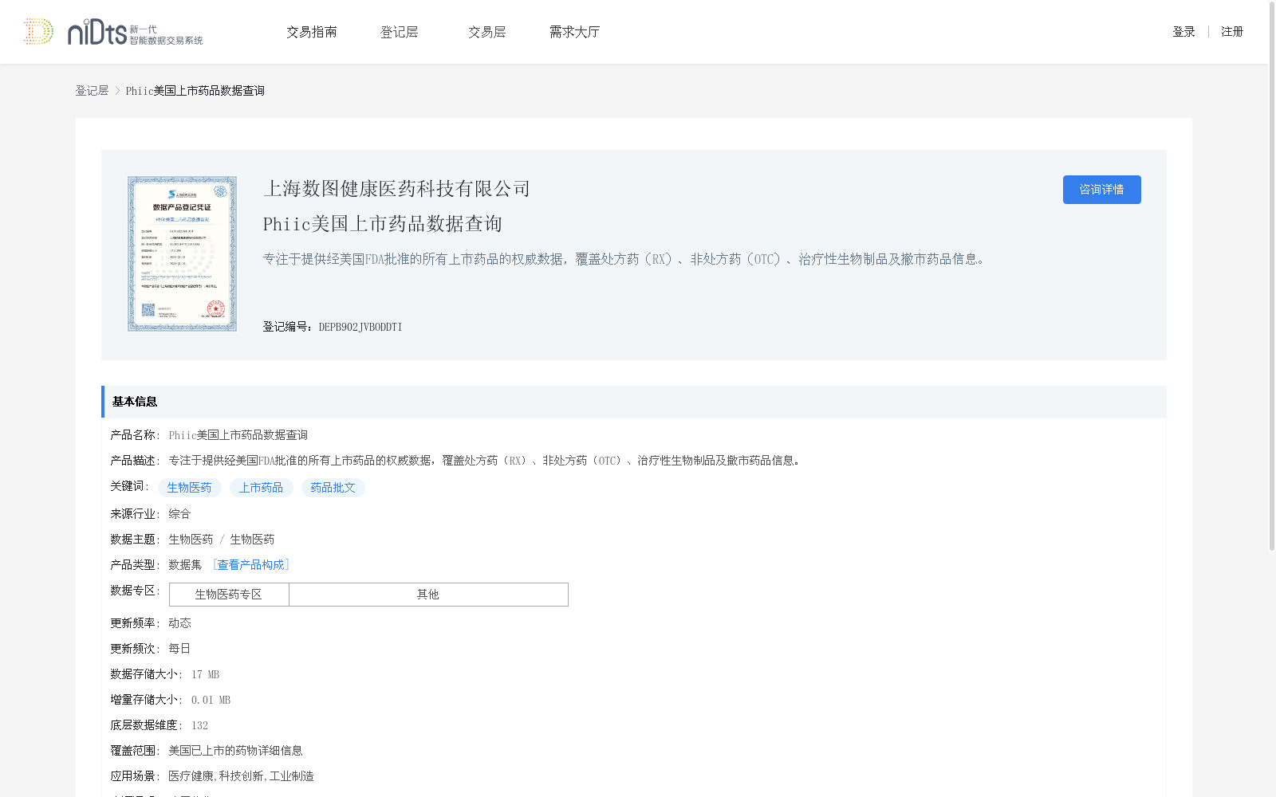This screenshot has height=797, width=1276.
Task: Select the 药品批文 keyword tag
Action: [333, 488]
